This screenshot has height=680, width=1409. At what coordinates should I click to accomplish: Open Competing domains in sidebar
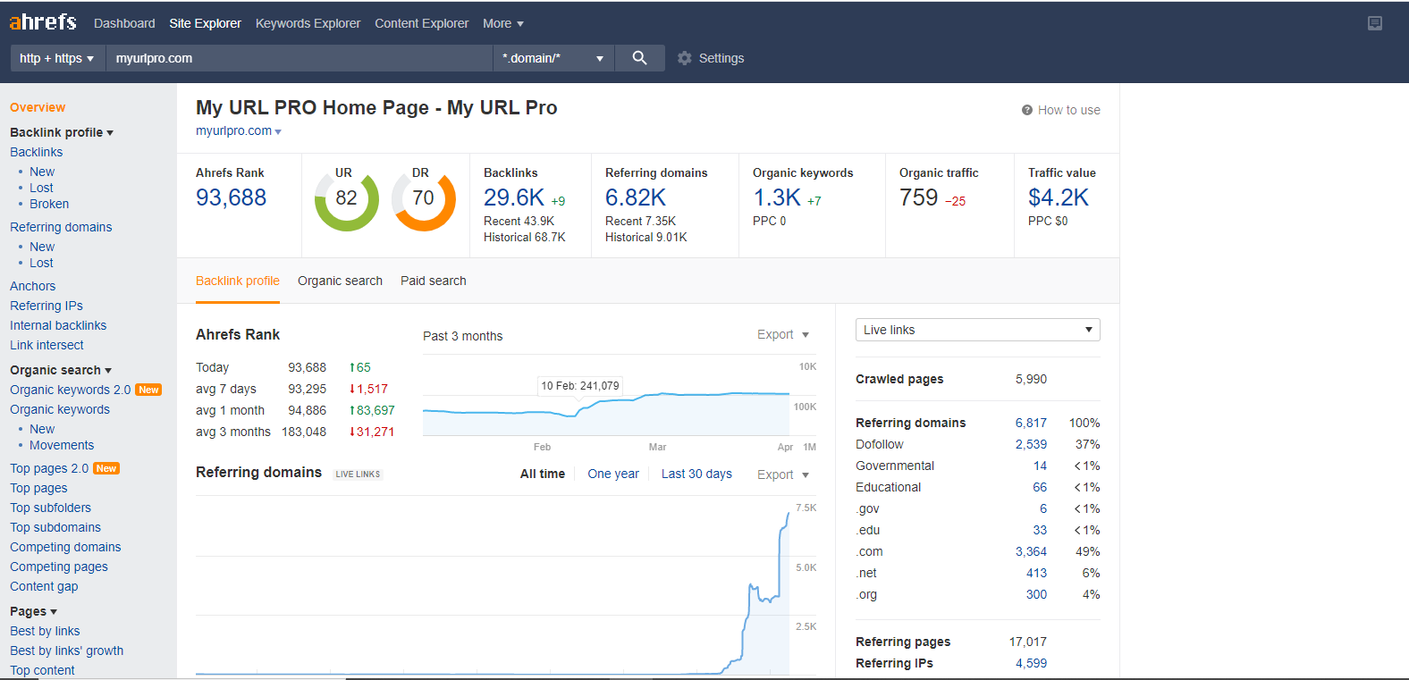pyautogui.click(x=65, y=547)
